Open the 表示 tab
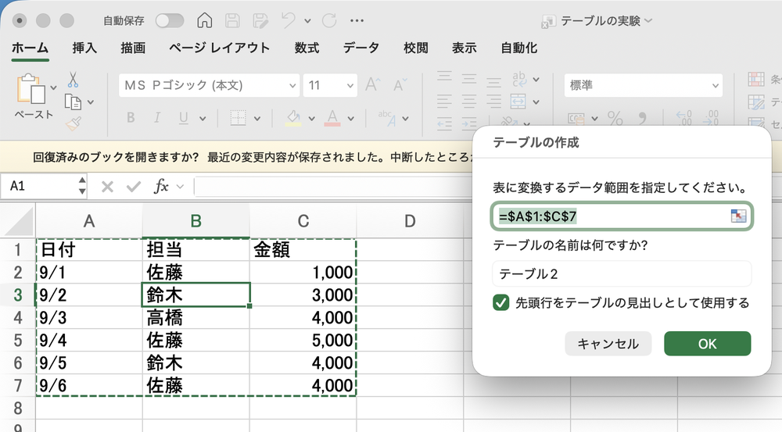Screen dimensions: 782x432 pos(464,48)
